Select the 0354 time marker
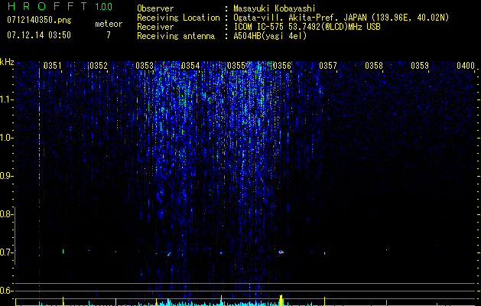This screenshot has height=306, width=481. coord(190,66)
